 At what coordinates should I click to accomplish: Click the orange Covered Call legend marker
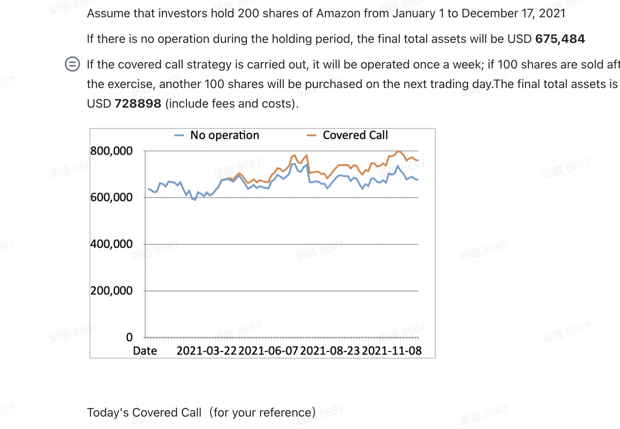click(x=312, y=135)
